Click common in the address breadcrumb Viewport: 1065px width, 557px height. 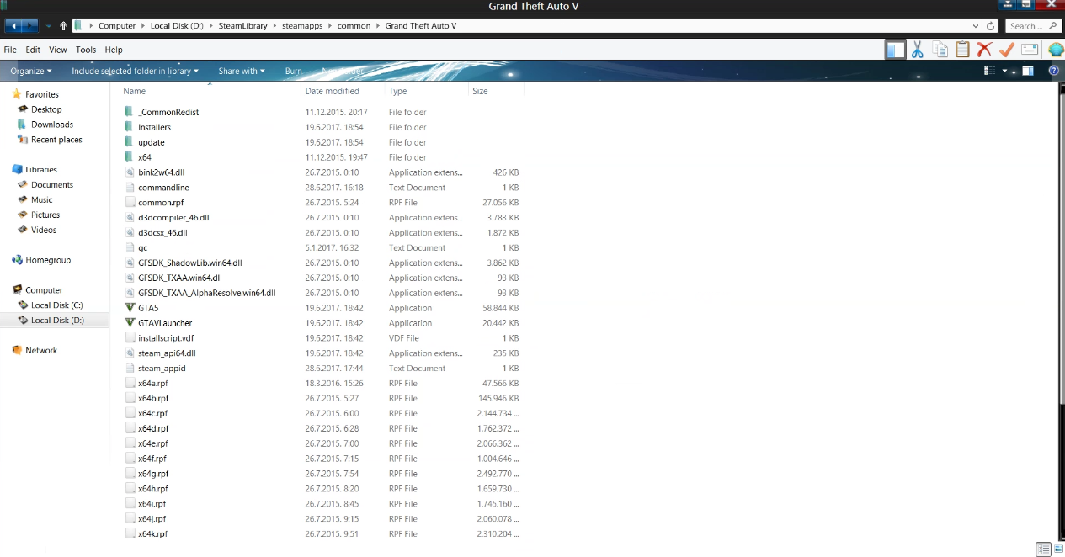pos(354,26)
